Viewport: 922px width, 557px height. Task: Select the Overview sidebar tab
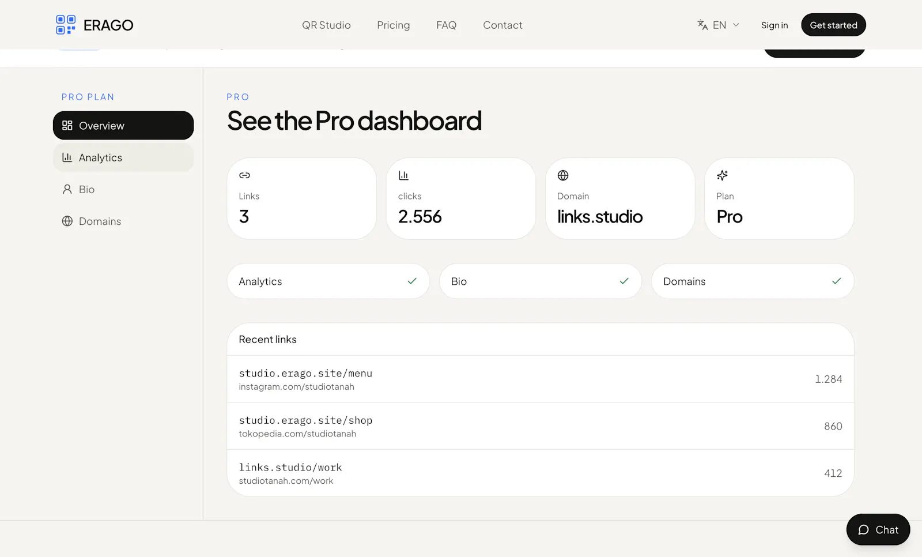123,126
